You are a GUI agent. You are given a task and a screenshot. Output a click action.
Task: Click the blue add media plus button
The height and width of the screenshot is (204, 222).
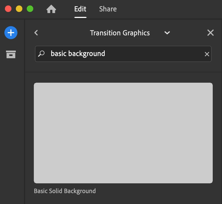[x=11, y=33]
